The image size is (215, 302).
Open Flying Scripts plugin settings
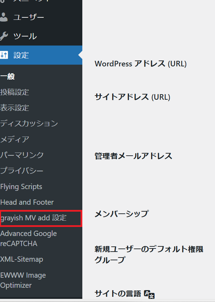(21, 187)
